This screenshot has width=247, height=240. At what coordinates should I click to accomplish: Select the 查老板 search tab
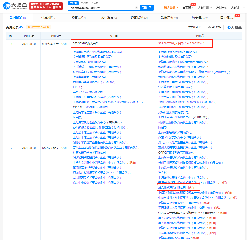point(84,3)
